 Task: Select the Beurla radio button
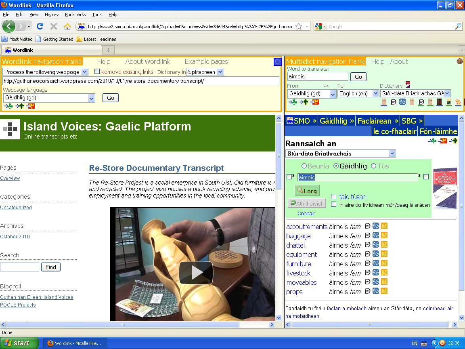[304, 166]
